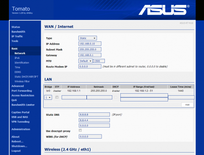Click the new bridge IP Address field
Viewport: 204px width, 155px height.
(74, 97)
